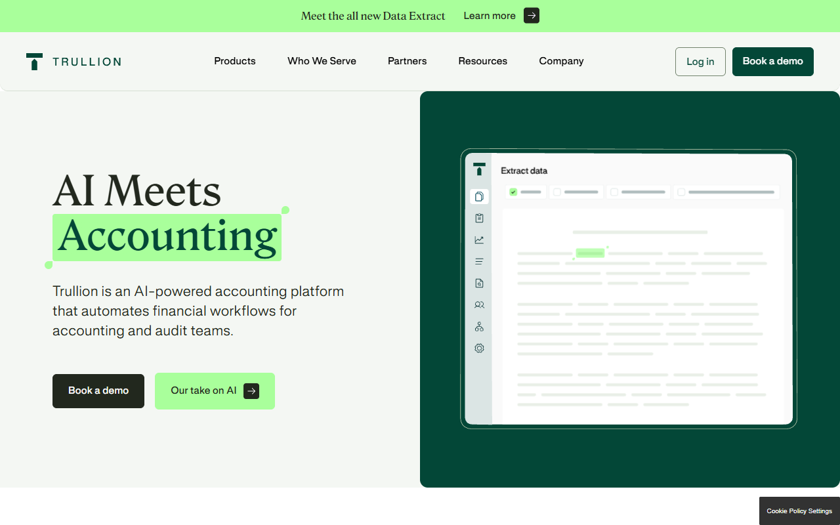
Task: Open the Our take on AI link
Action: tap(215, 391)
